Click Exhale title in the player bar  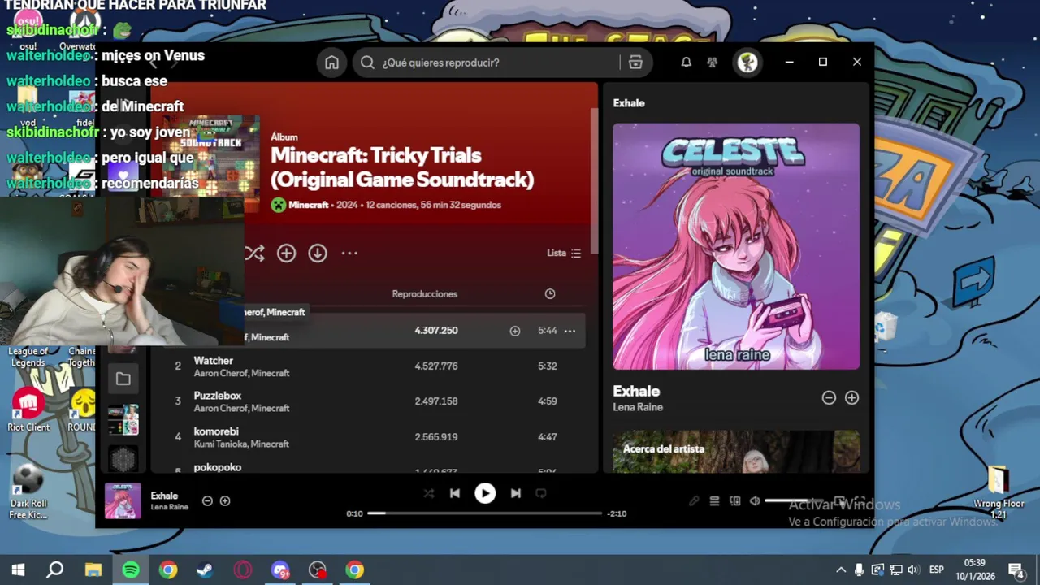click(164, 496)
